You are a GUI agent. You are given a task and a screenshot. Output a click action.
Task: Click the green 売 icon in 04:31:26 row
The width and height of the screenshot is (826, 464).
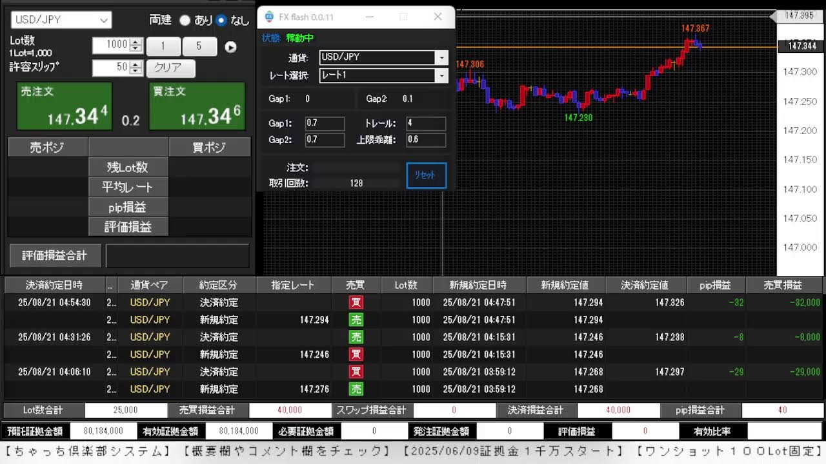356,337
